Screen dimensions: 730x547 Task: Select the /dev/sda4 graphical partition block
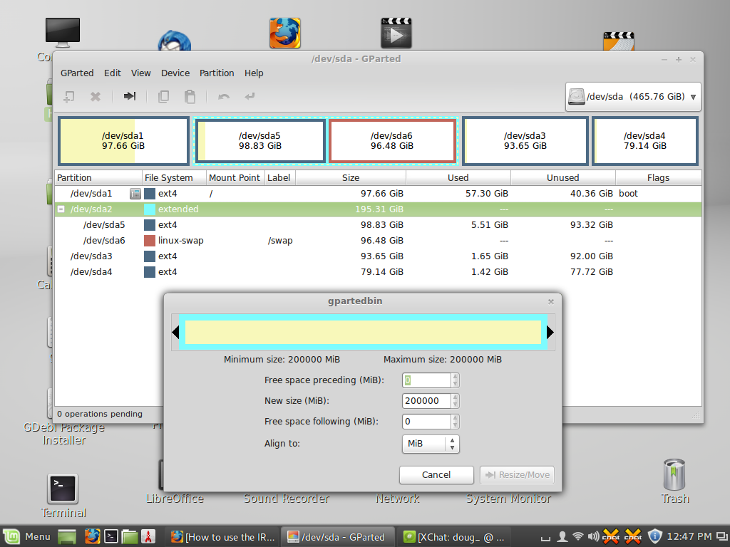click(644, 141)
